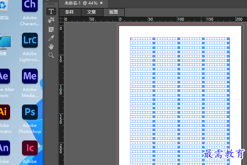Select the Note tool
Viewport: 247px width, 165px height.
point(51,30)
